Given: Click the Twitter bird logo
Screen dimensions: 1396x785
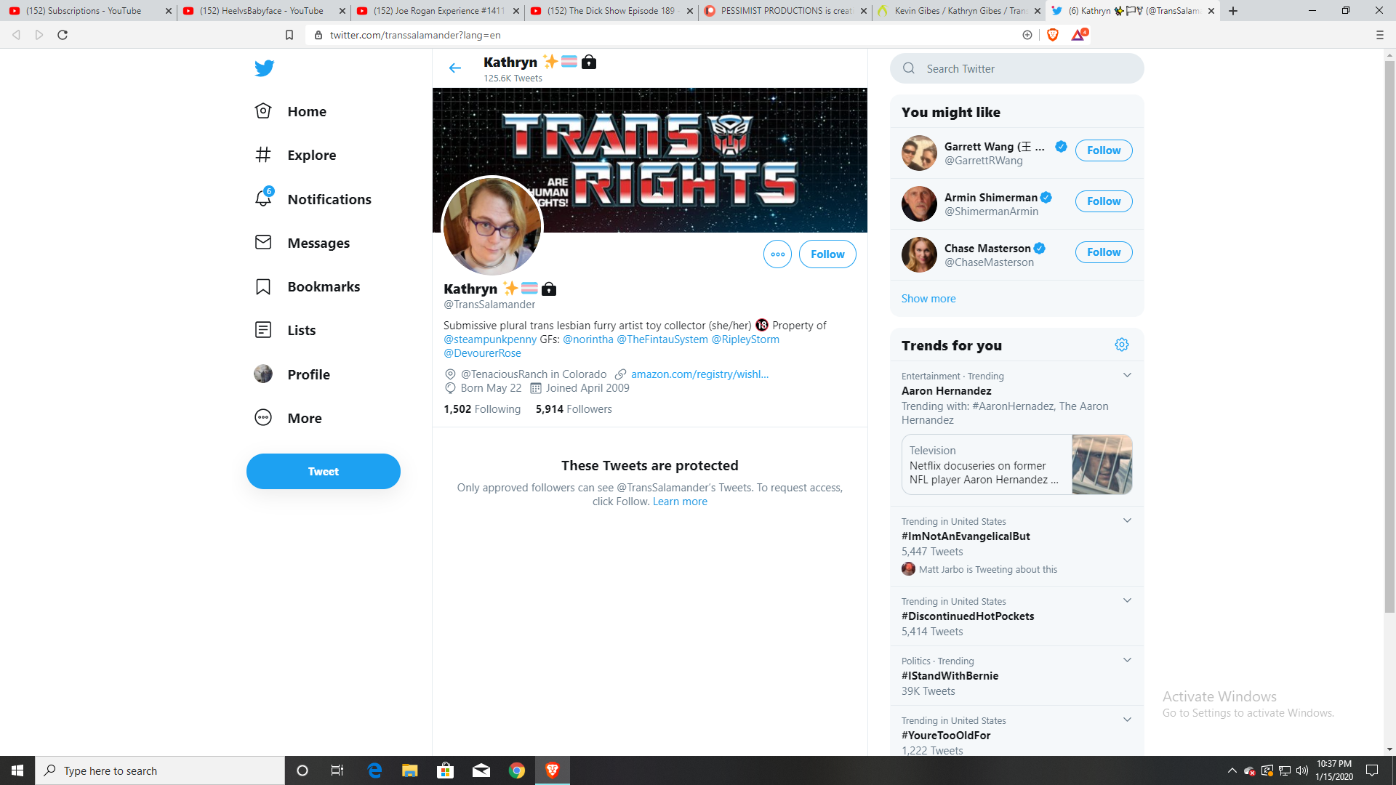Looking at the screenshot, I should [x=265, y=68].
